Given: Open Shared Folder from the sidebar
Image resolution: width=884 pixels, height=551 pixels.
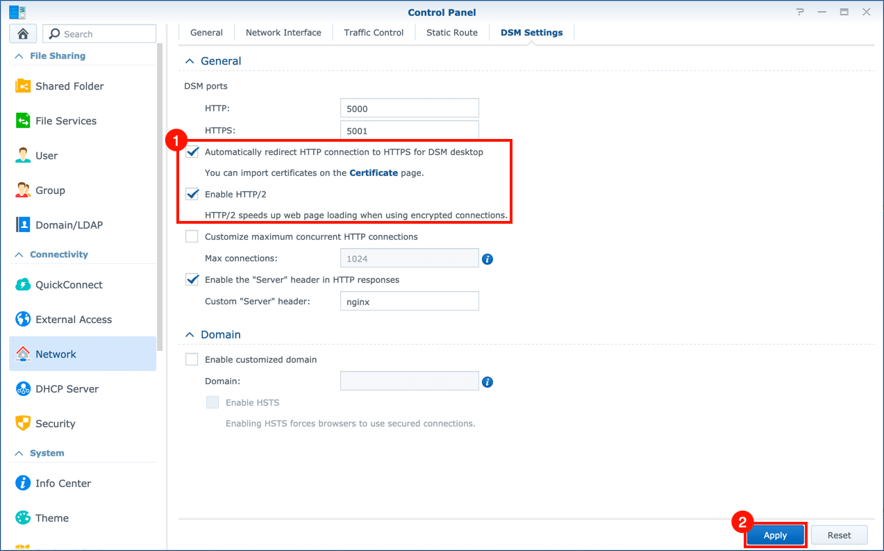Looking at the screenshot, I should (x=69, y=86).
